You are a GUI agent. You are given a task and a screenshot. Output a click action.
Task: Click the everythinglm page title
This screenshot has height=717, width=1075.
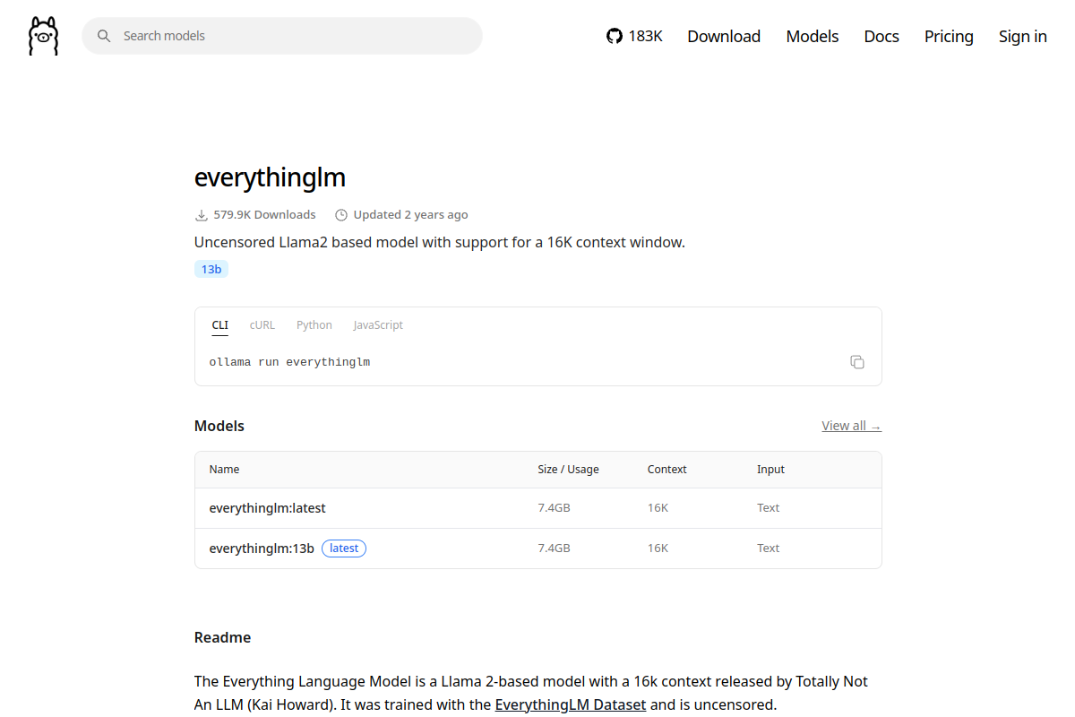(x=270, y=177)
